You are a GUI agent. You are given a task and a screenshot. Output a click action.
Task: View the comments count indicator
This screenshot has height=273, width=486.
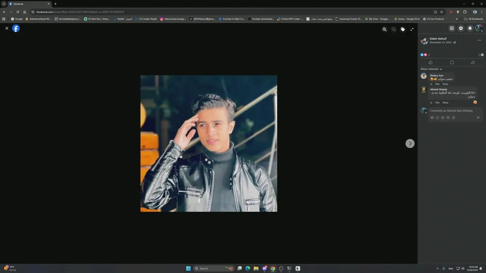tap(481, 55)
